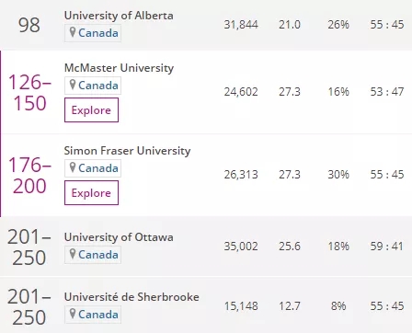
Task: Visit the University of Ottawa page link
Action: 119,237
